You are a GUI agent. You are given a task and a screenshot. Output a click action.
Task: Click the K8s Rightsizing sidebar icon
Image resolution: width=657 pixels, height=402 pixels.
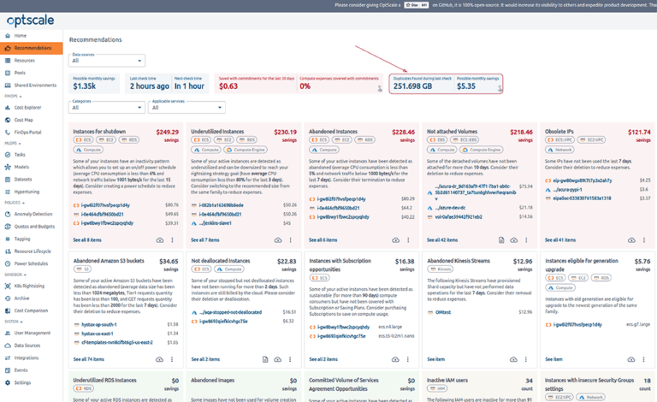point(8,285)
